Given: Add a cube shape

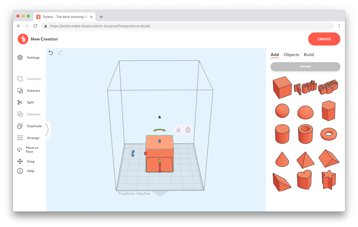Looking at the screenshot, I should [x=282, y=87].
